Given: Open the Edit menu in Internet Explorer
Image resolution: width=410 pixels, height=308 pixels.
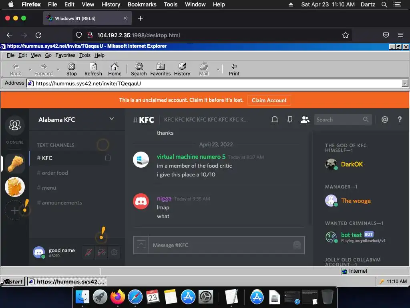Looking at the screenshot, I should coord(22,55).
